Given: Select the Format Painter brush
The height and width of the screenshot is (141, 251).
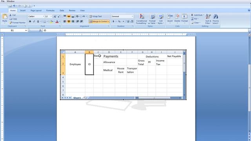Looking at the screenshot, I should click(17, 23).
